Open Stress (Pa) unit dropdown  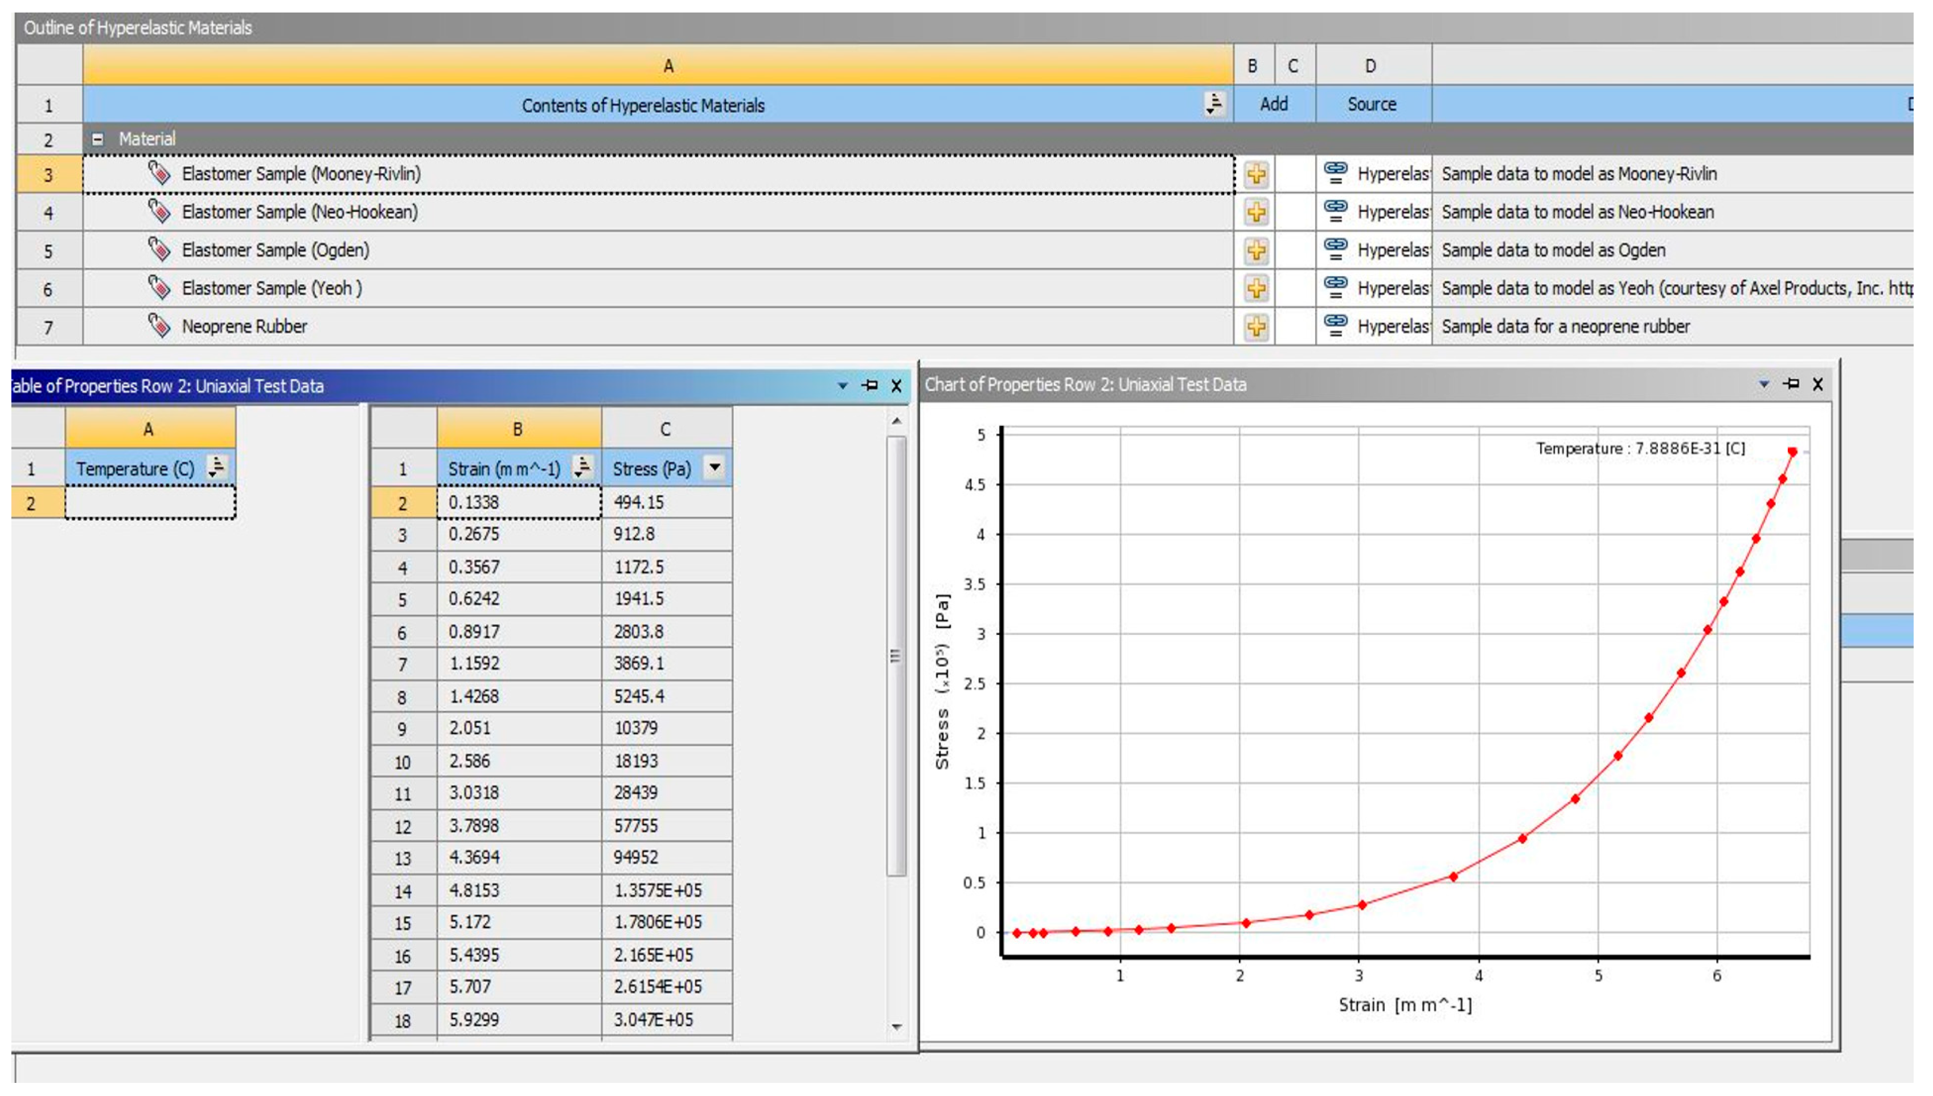click(x=715, y=467)
